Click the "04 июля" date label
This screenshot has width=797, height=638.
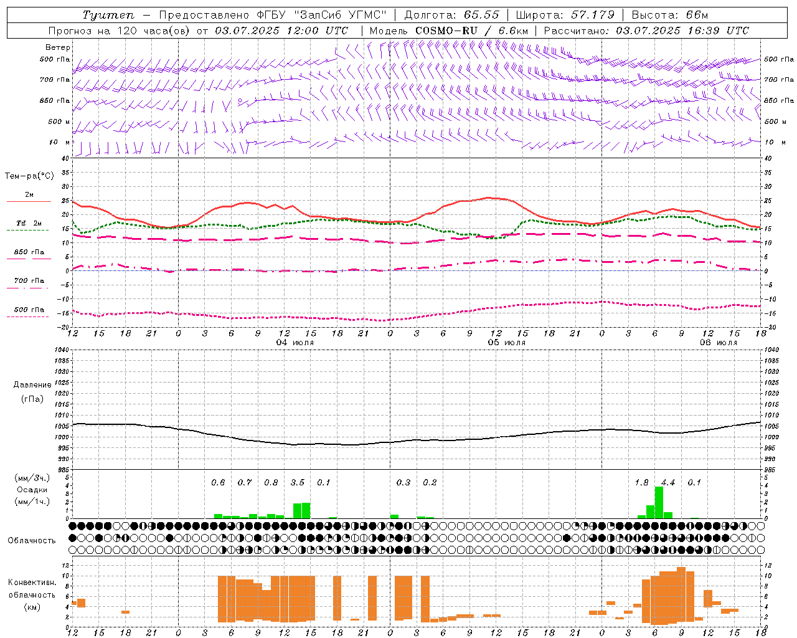[x=295, y=343]
